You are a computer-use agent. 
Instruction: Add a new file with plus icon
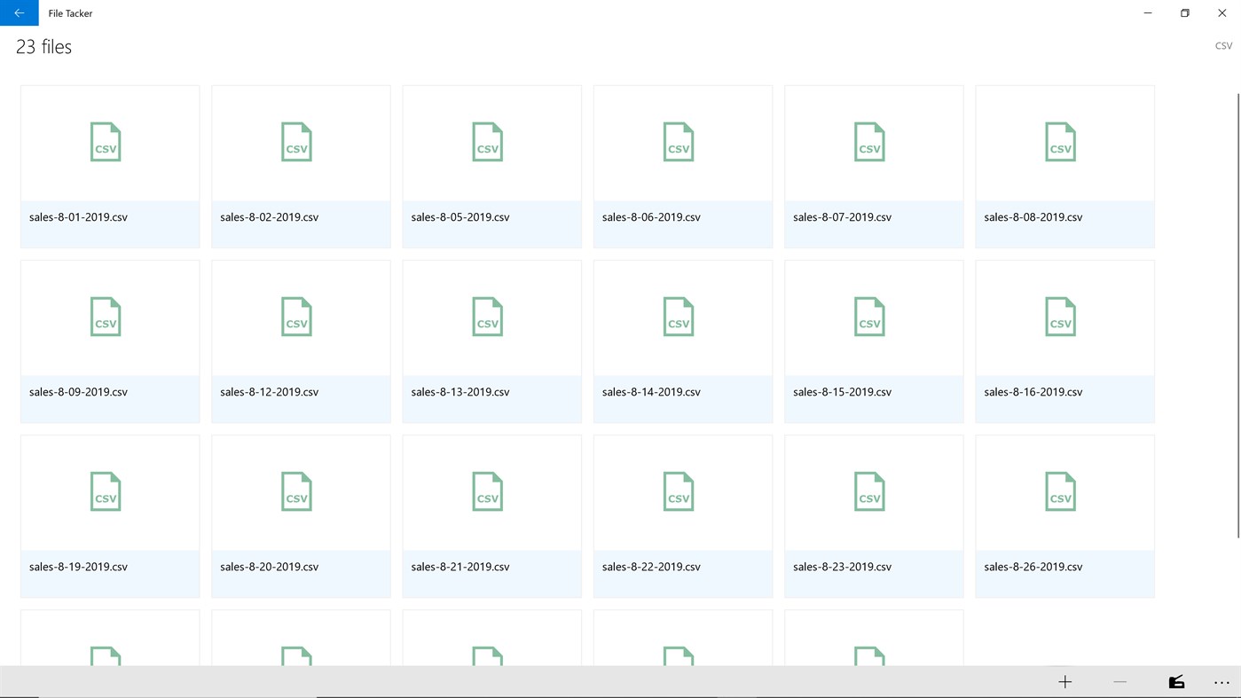1065,682
